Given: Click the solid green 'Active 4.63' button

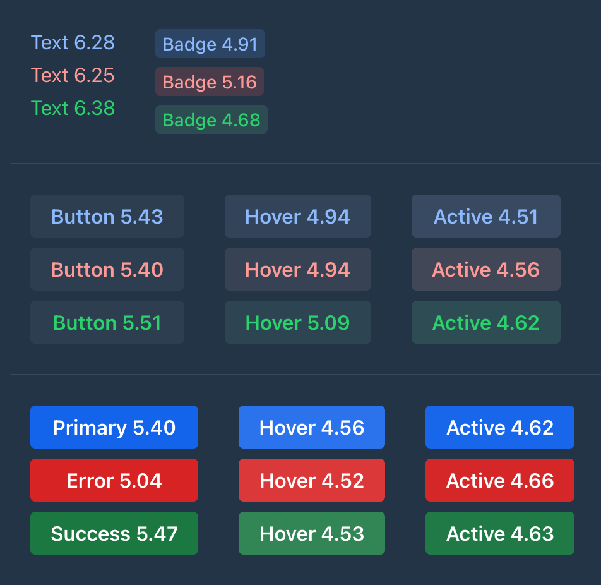Looking at the screenshot, I should (499, 533).
